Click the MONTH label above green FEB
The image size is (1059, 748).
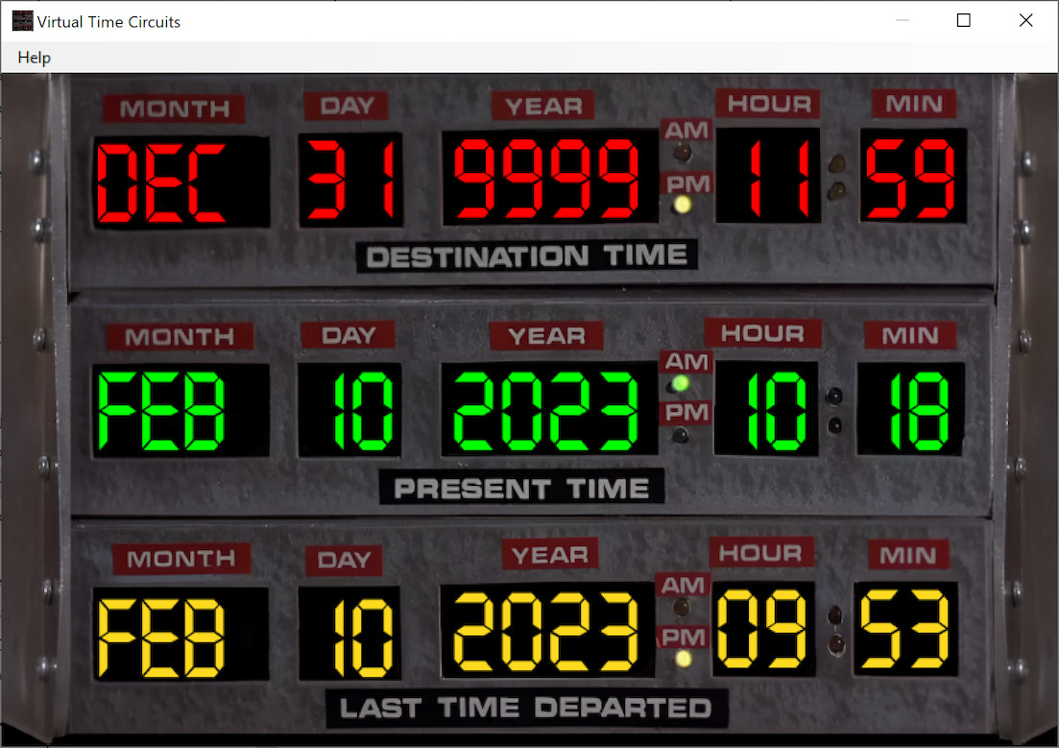(x=180, y=336)
